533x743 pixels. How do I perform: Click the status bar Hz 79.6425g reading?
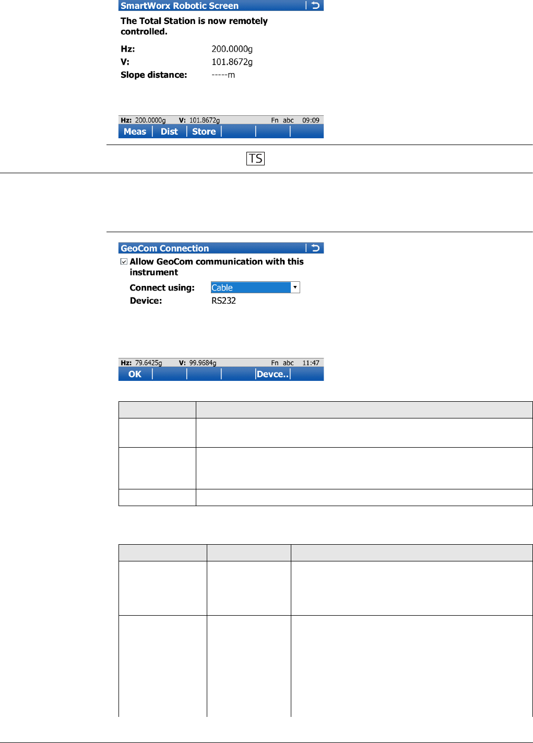tap(141, 363)
